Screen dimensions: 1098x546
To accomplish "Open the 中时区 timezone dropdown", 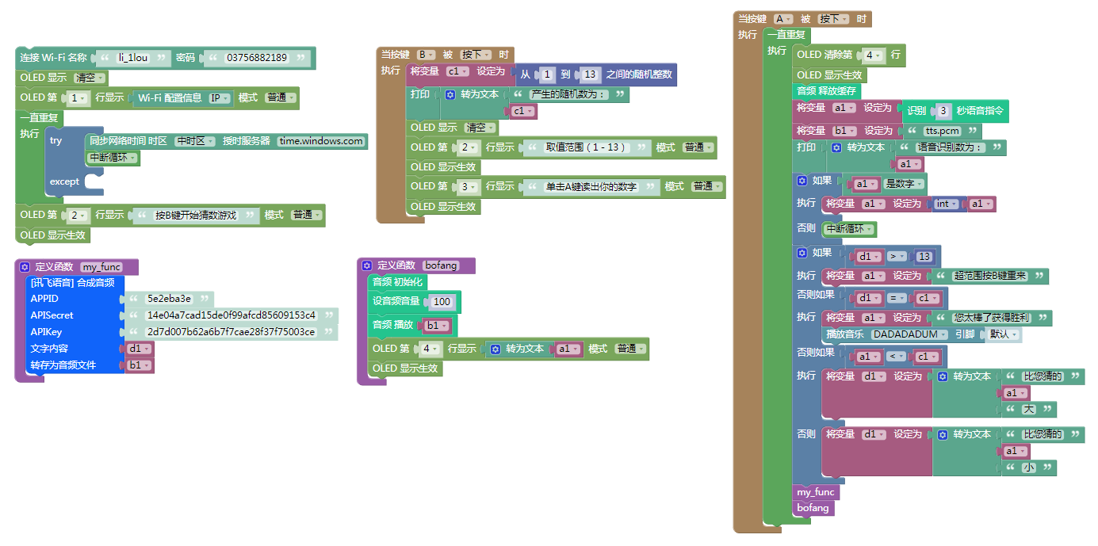I will tap(194, 141).
